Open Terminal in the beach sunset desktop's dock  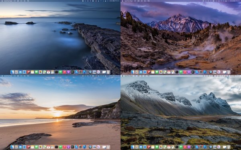pyautogui.click(x=56, y=147)
